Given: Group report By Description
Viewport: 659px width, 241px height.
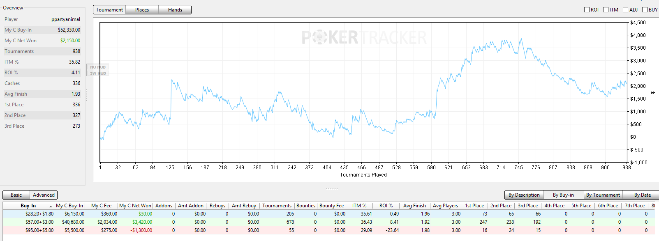Looking at the screenshot, I should pyautogui.click(x=524, y=195).
